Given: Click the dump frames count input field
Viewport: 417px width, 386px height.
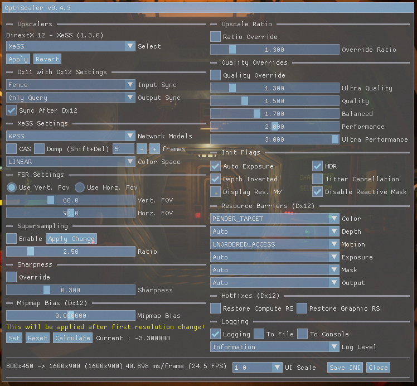Looking at the screenshot, I should 123,149.
